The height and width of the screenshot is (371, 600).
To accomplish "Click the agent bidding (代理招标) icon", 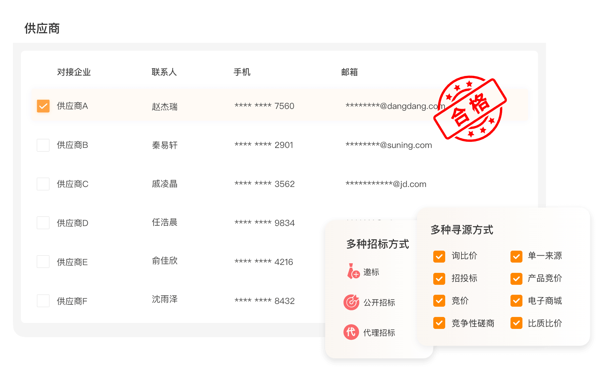I will click(351, 332).
